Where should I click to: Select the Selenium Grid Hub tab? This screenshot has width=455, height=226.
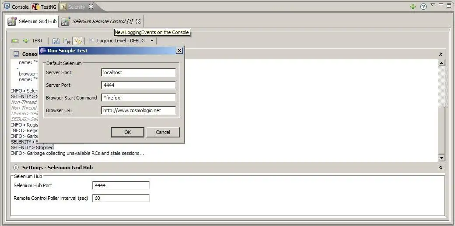32,21
